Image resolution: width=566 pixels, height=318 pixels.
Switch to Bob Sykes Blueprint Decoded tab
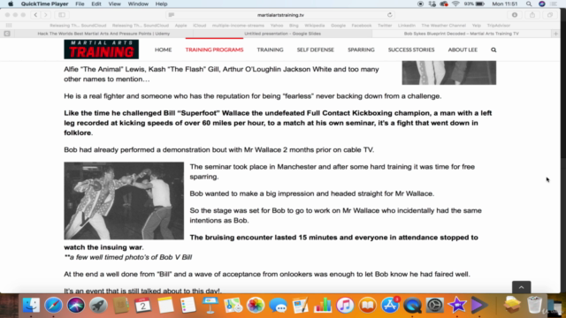pyautogui.click(x=462, y=34)
